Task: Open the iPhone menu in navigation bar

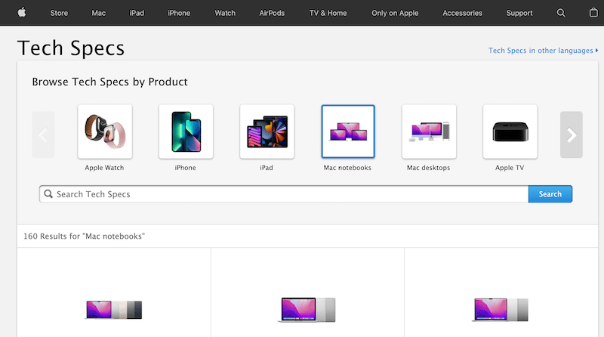Action: pos(179,13)
